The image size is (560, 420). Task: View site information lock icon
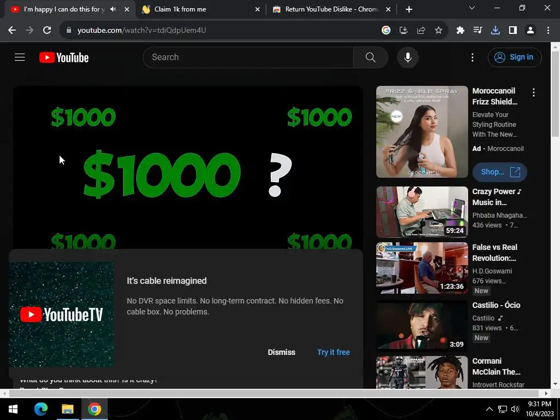pyautogui.click(x=68, y=31)
